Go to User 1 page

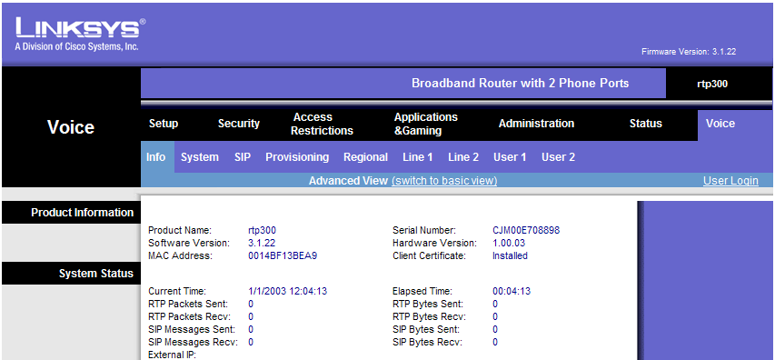coord(510,157)
